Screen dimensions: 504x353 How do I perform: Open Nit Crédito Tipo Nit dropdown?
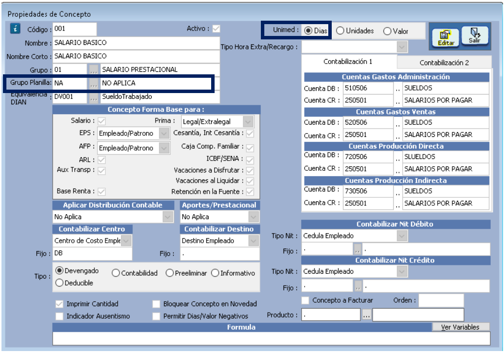pyautogui.click(x=402, y=271)
